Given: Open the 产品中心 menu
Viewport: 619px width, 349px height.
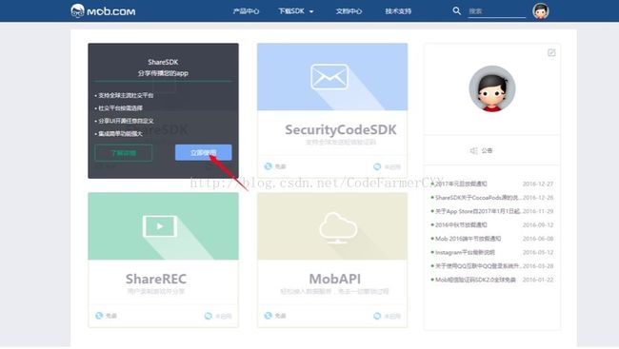Looking at the screenshot, I should (x=246, y=11).
